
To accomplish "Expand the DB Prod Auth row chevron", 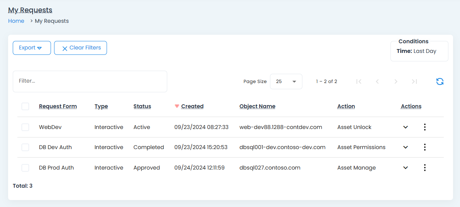I will [406, 168].
